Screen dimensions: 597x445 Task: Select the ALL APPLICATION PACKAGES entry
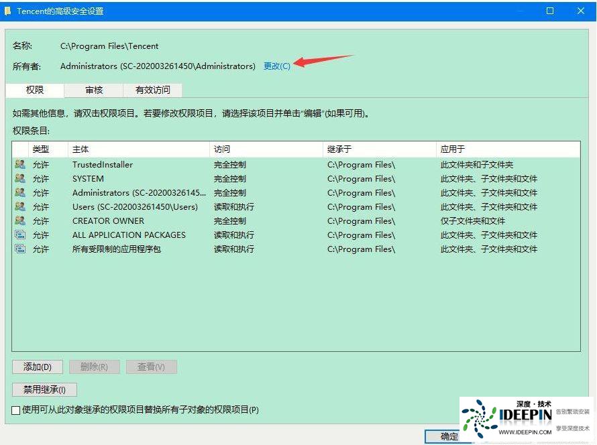tap(129, 235)
